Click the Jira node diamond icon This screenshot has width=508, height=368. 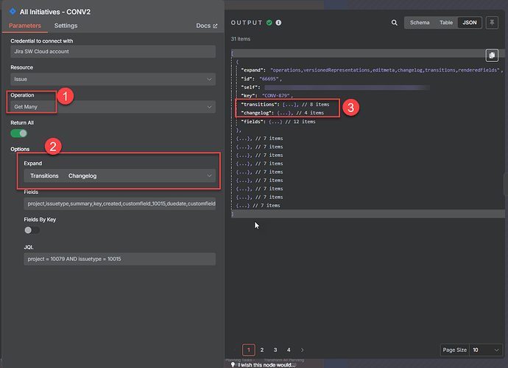(13, 11)
